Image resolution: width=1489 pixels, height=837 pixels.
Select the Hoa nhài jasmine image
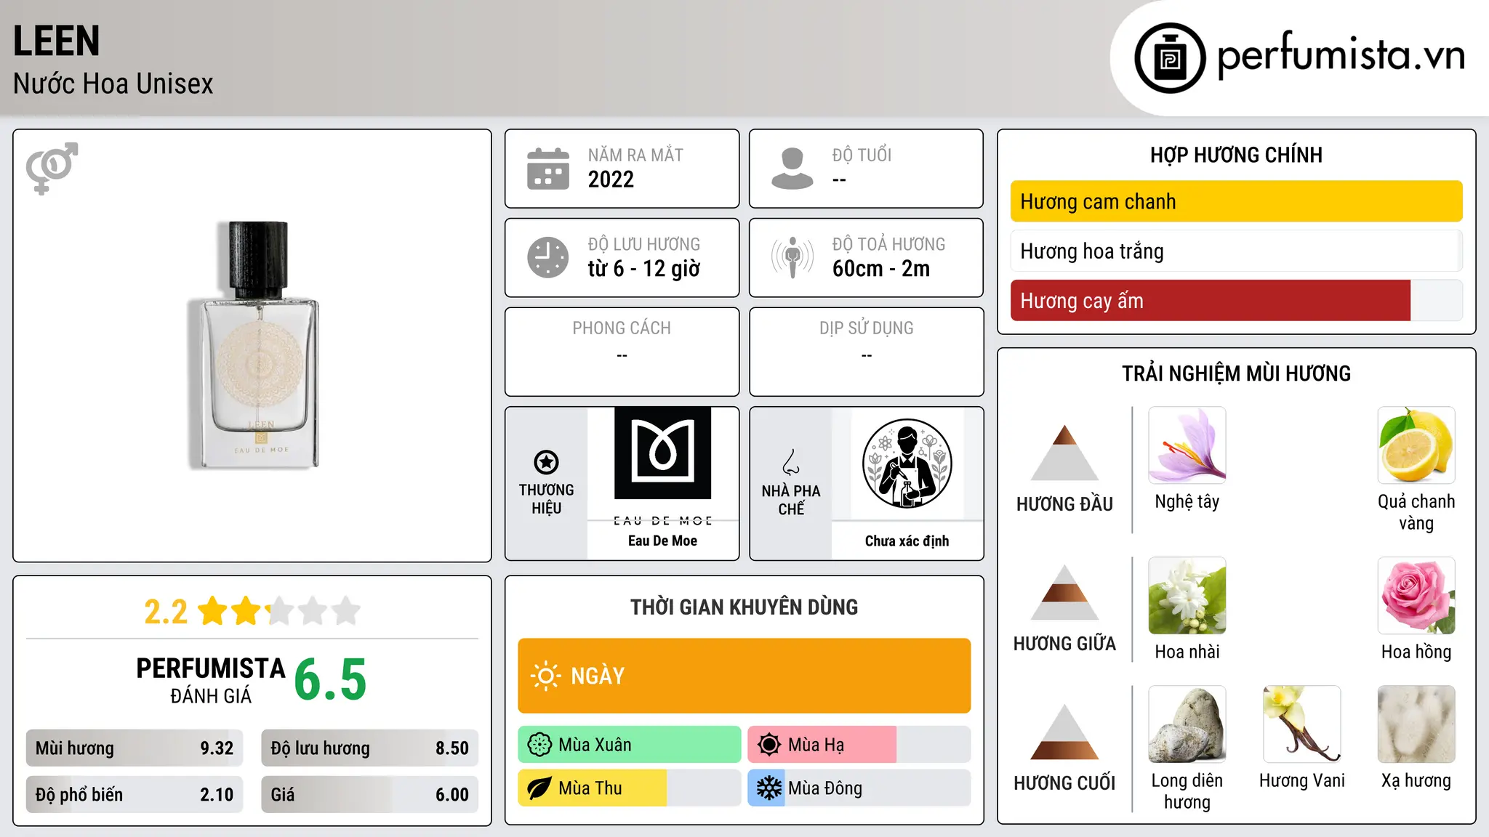tap(1187, 596)
